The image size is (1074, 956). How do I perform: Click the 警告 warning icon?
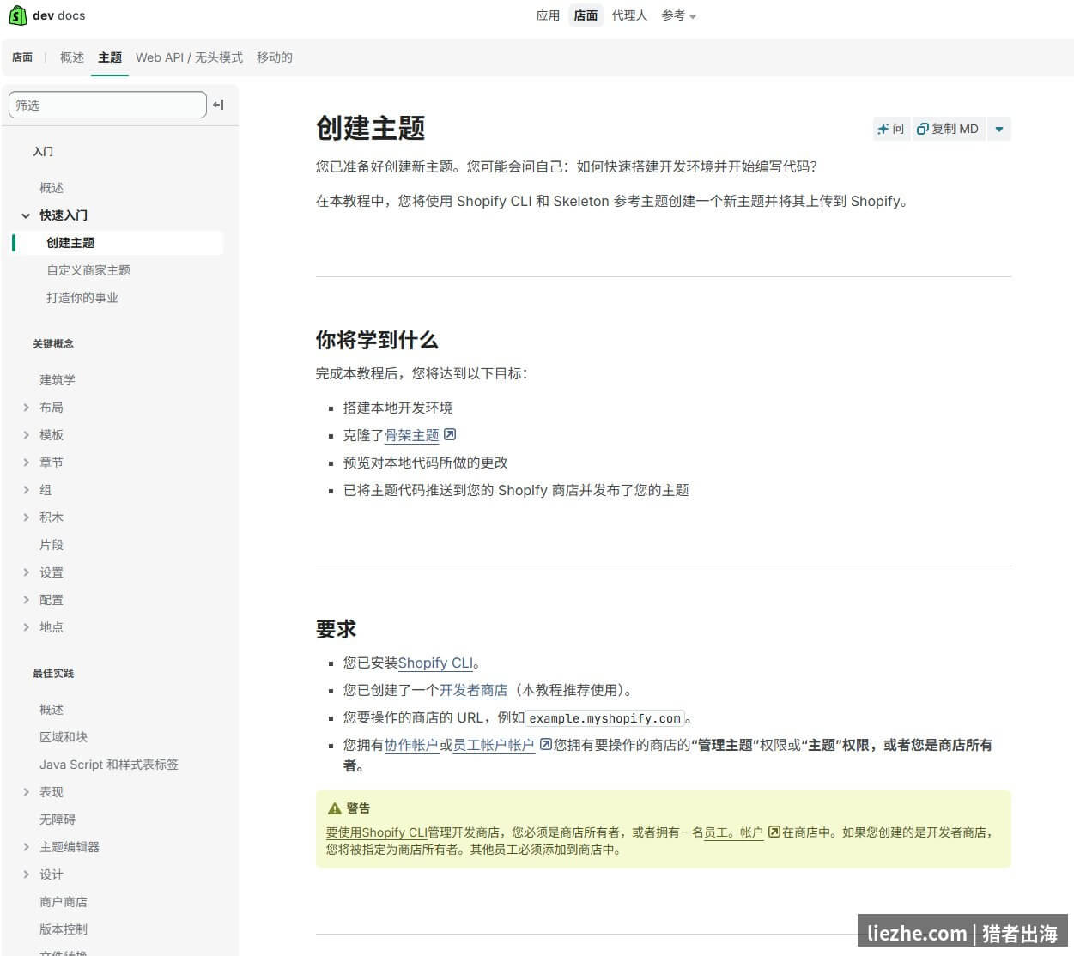335,808
